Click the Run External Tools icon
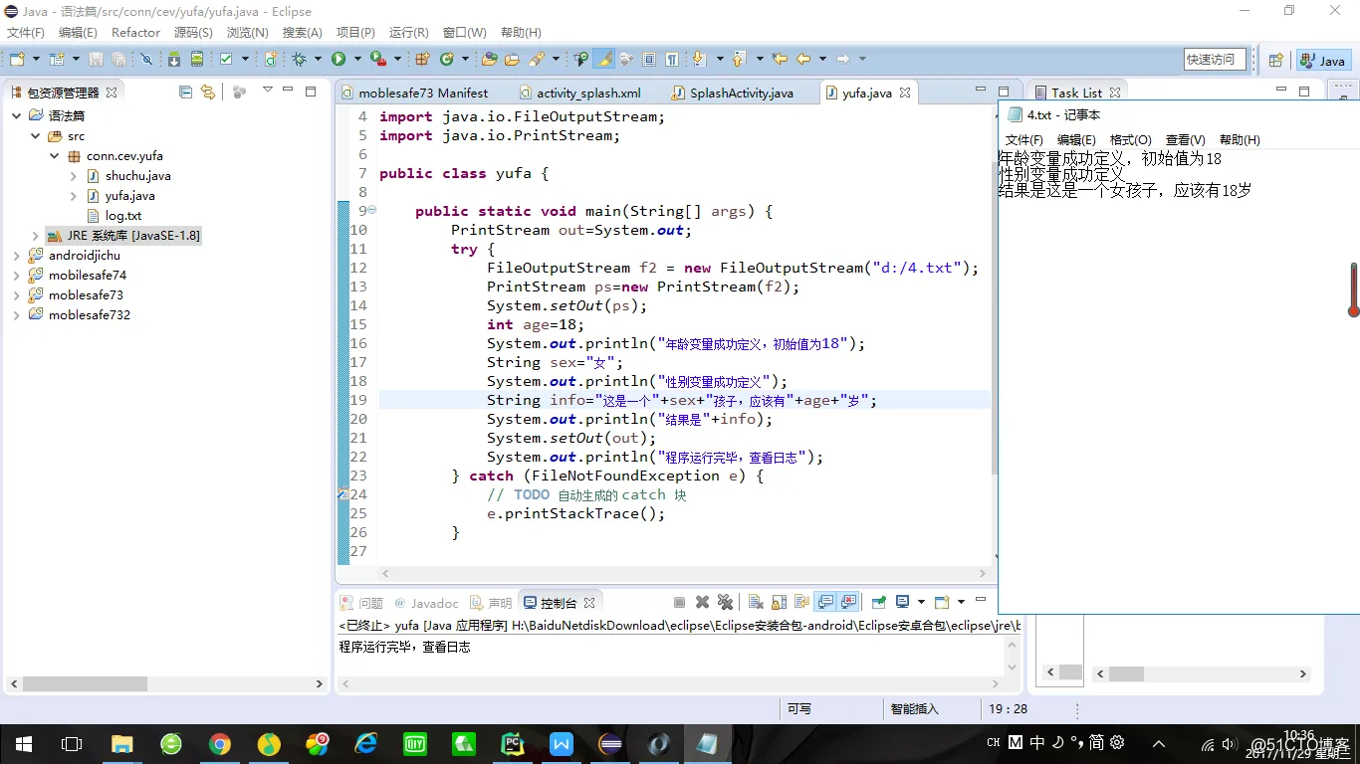 pyautogui.click(x=378, y=59)
